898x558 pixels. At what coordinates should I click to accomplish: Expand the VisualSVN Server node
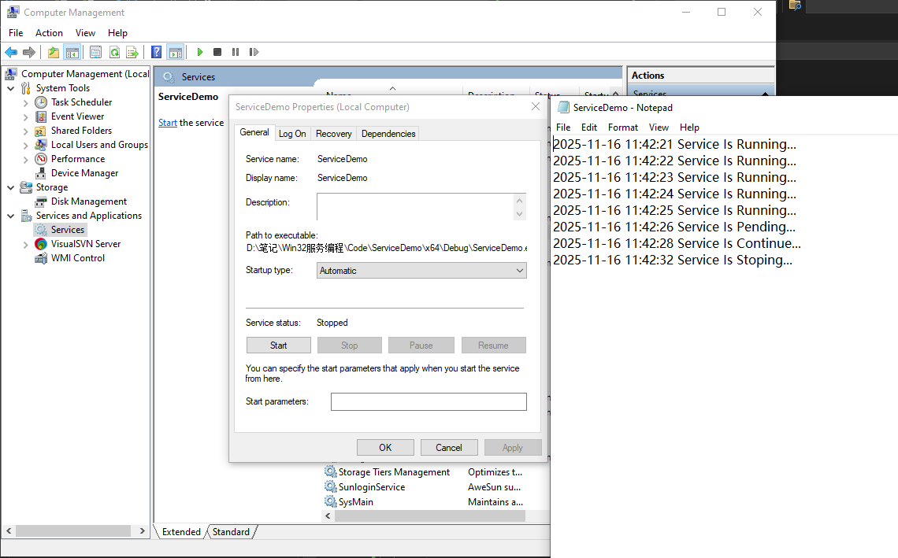[x=26, y=245]
